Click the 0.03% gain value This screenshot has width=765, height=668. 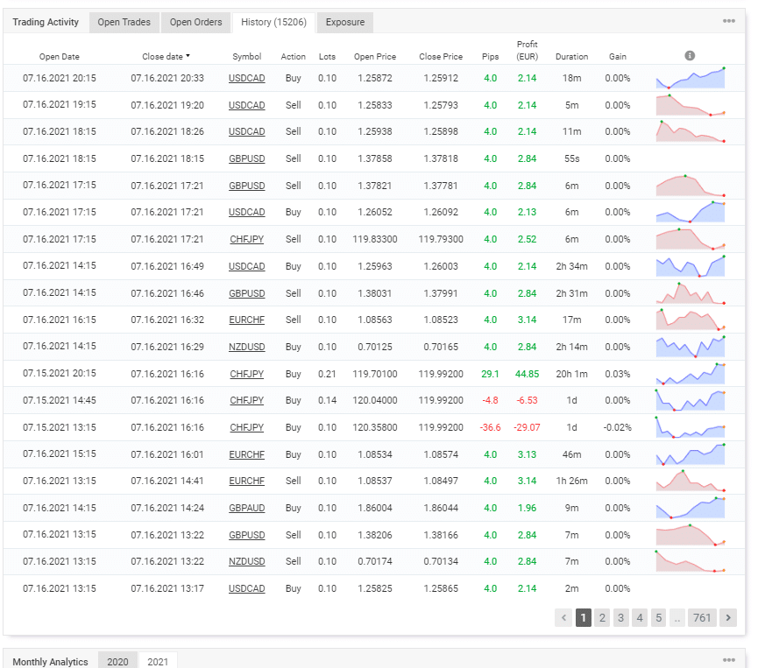(618, 374)
